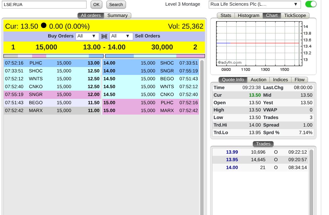This screenshot has width=329, height=215.
Task: Open the Histogram tab
Action: click(249, 15)
